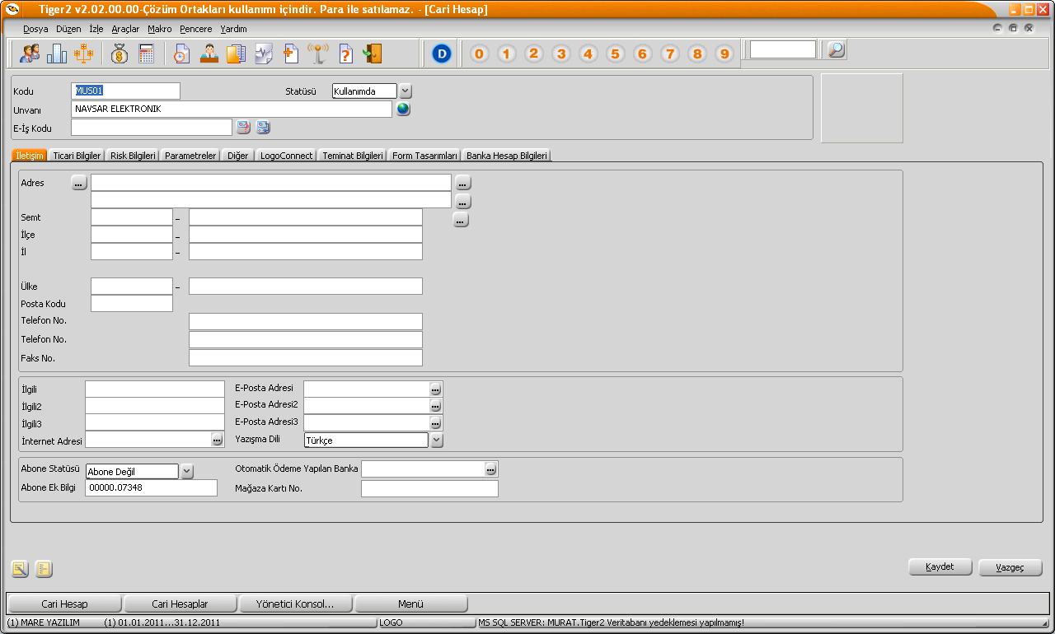
Task: Click the ellipsis button in E-Posta Adresi field
Action: 436,389
